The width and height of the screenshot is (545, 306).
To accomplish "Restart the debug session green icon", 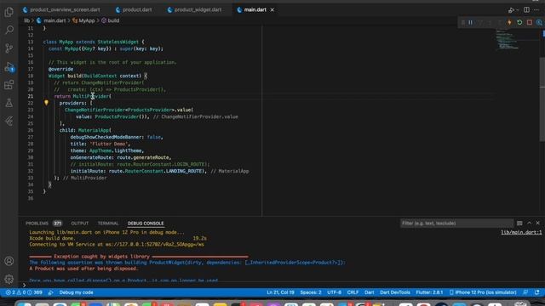I will (x=519, y=23).
